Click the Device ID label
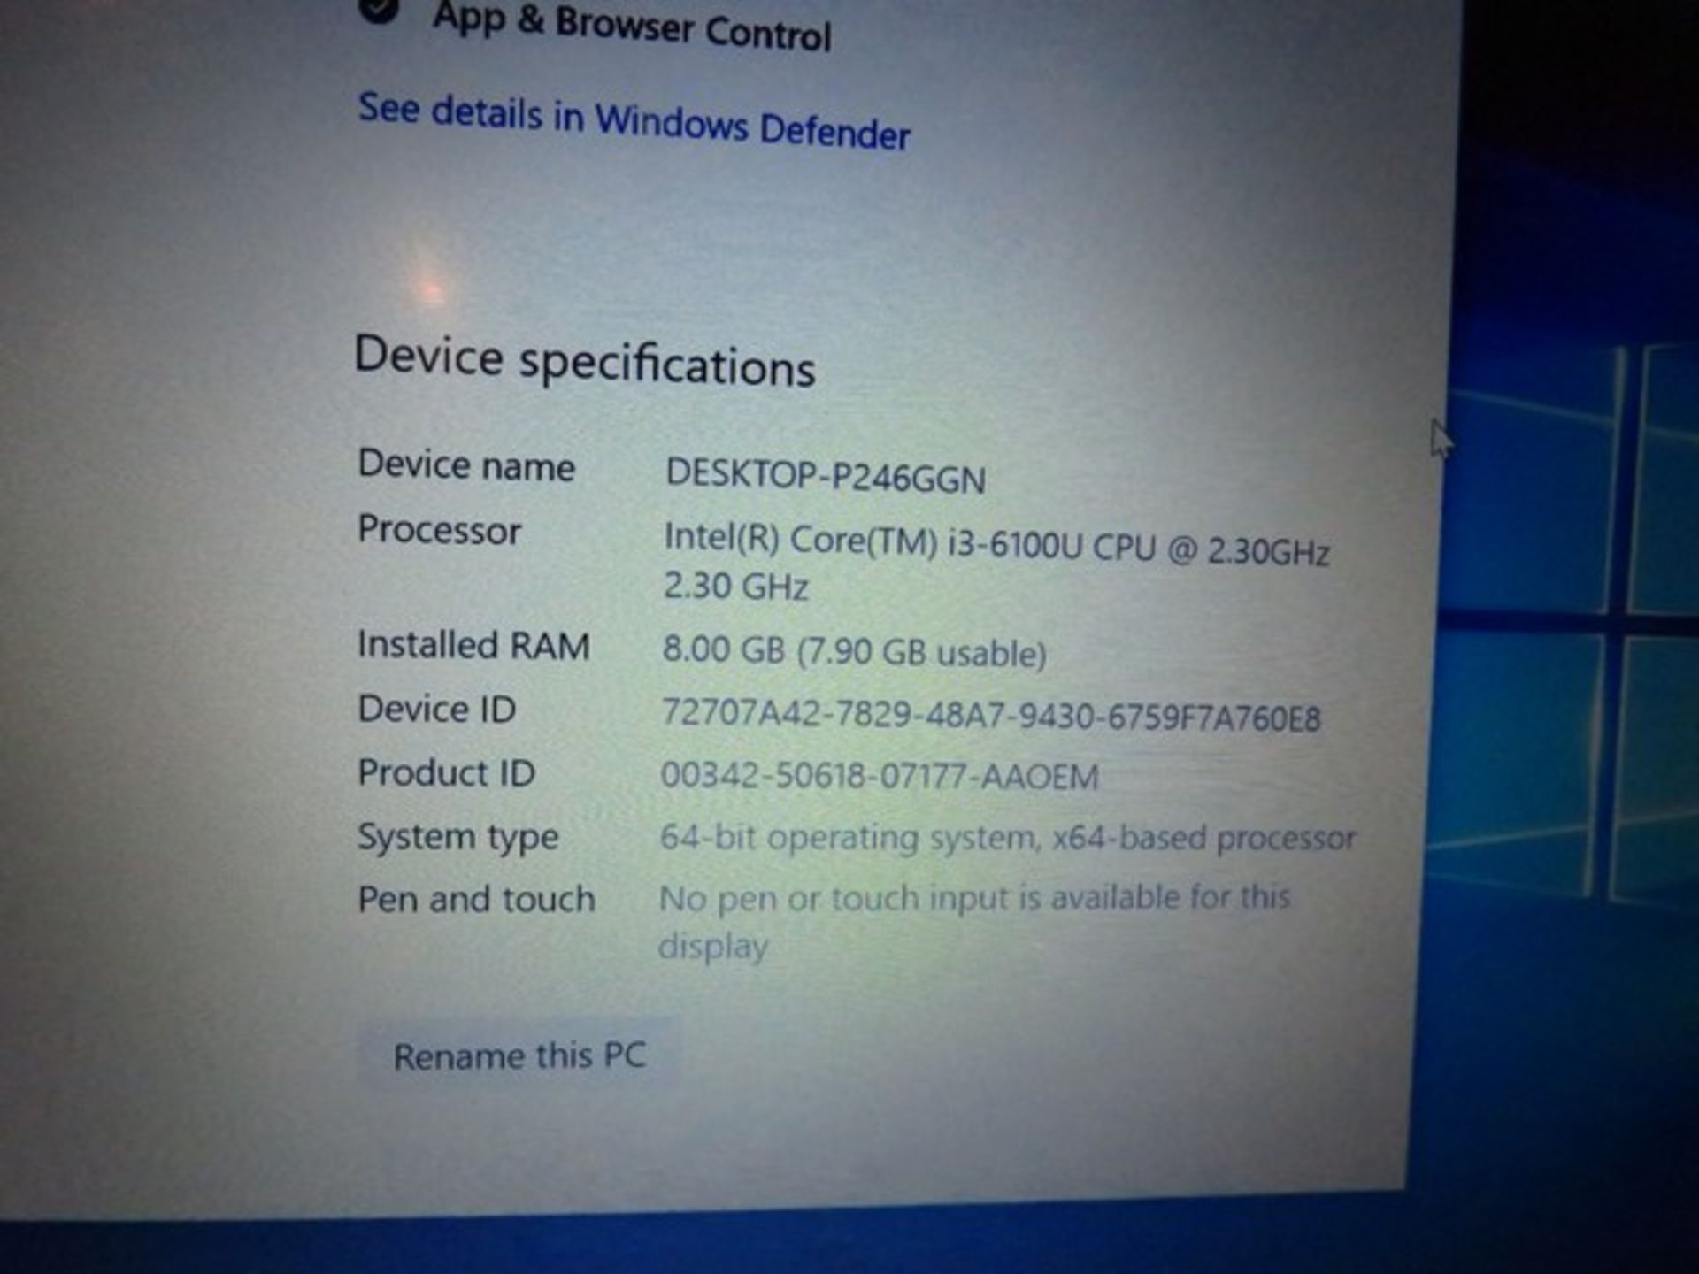Viewport: 1699px width, 1274px height. coord(436,709)
